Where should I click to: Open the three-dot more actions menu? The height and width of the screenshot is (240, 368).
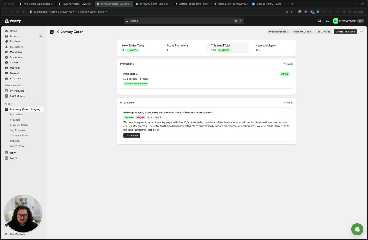coord(361,32)
